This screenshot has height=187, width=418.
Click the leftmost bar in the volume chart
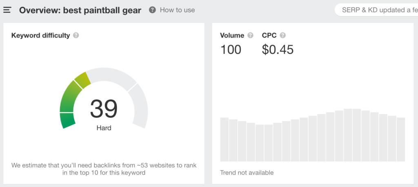point(224,139)
